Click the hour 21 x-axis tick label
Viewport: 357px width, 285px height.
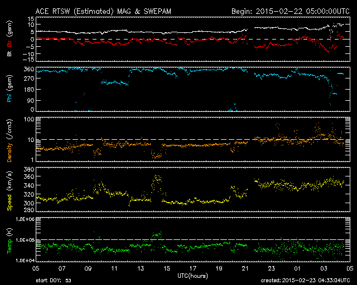[x=245, y=268]
